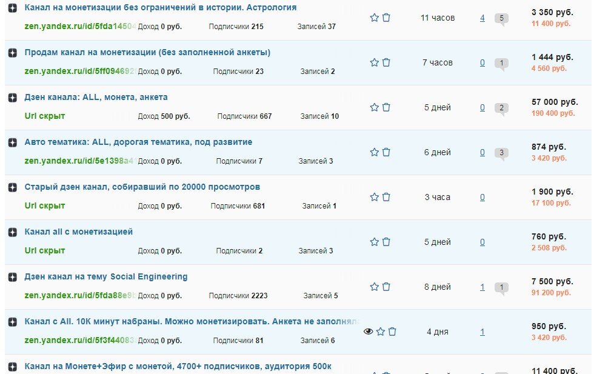
Task: Click the trash icon on «Дзен канала: ALL, монета»
Action: [x=387, y=107]
